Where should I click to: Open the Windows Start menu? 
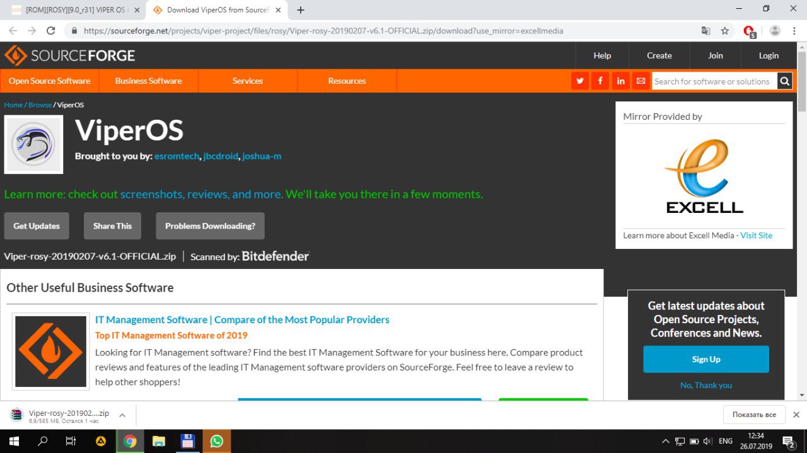click(x=14, y=441)
